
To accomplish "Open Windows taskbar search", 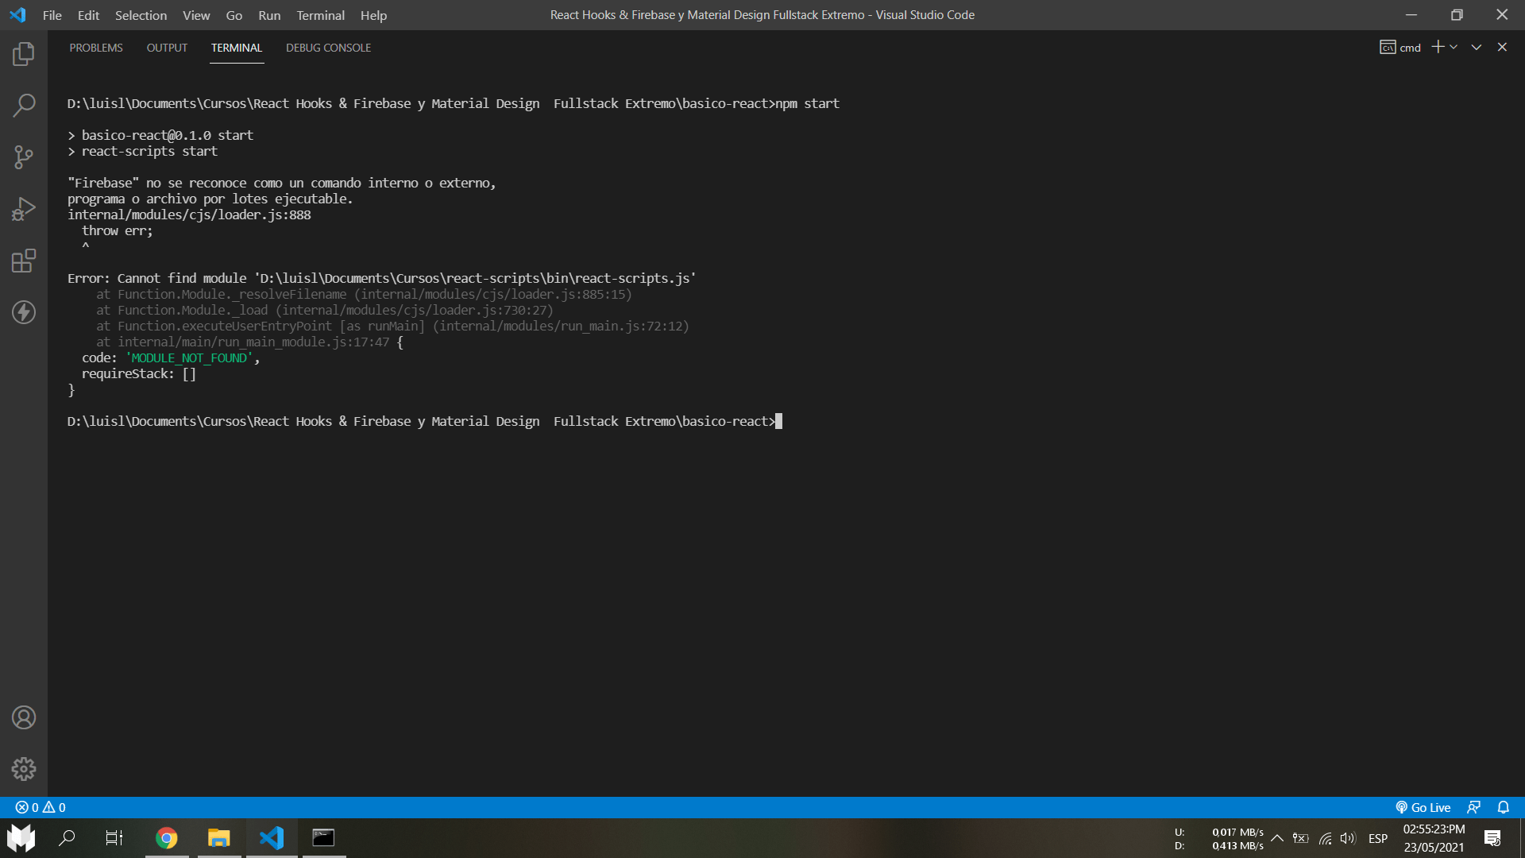I will click(x=68, y=837).
